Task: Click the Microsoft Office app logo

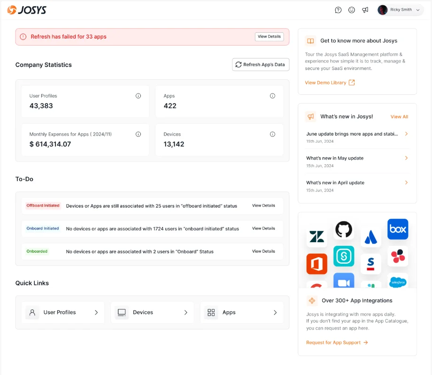Action: pos(317,264)
